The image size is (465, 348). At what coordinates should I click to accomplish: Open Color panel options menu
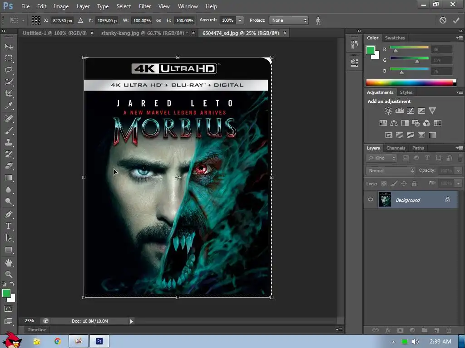point(460,38)
